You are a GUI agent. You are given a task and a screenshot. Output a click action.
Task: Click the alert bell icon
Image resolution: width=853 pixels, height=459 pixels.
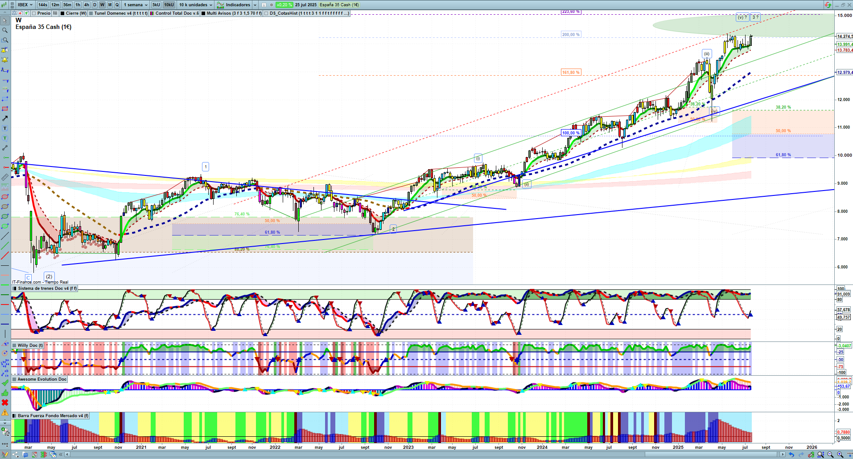[x=5, y=60]
